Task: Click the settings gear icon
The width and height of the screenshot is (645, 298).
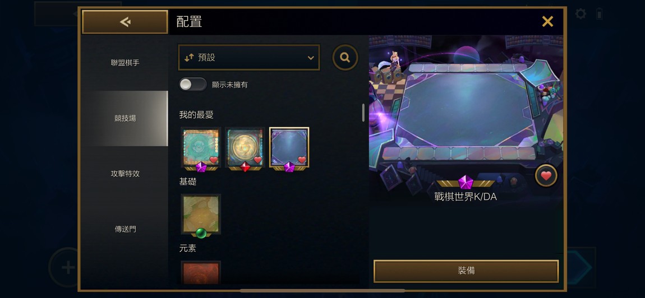Action: pyautogui.click(x=580, y=14)
